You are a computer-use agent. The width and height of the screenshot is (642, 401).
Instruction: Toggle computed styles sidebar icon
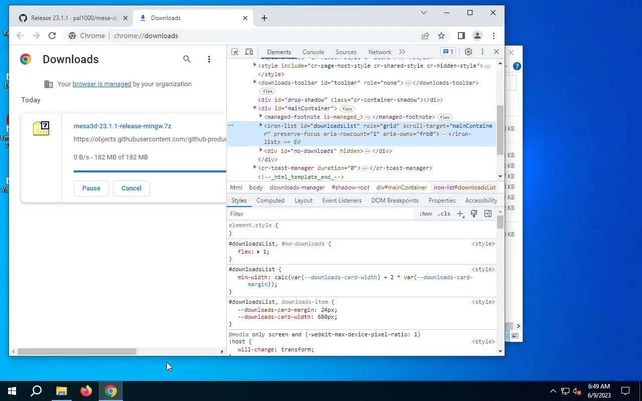(488, 214)
